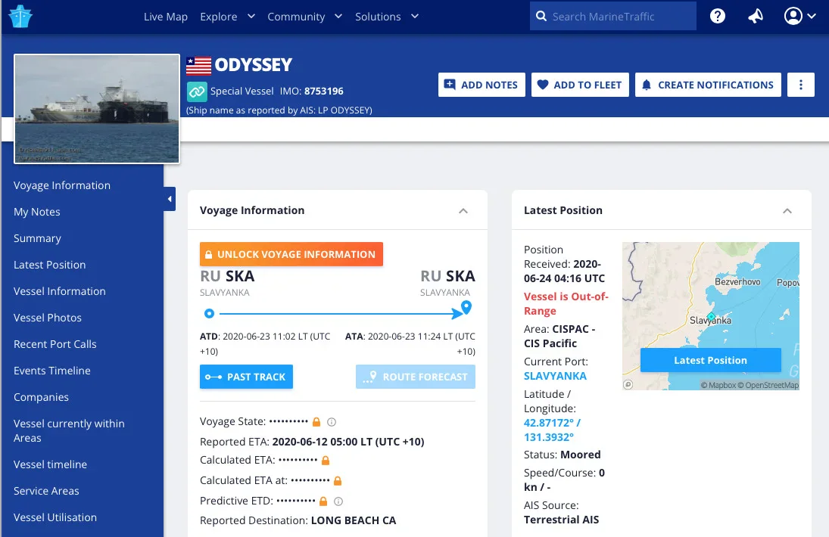
Task: Open the SLAVYANKA current port link
Action: (x=555, y=376)
